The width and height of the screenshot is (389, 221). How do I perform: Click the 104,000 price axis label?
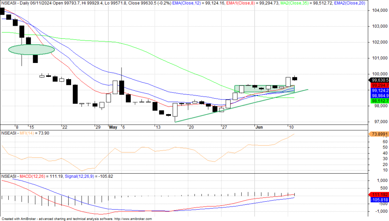tap(378, 11)
